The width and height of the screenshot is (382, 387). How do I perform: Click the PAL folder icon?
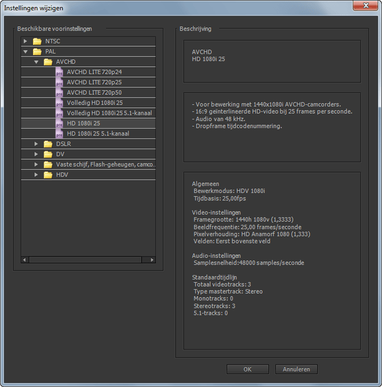[x=37, y=52]
